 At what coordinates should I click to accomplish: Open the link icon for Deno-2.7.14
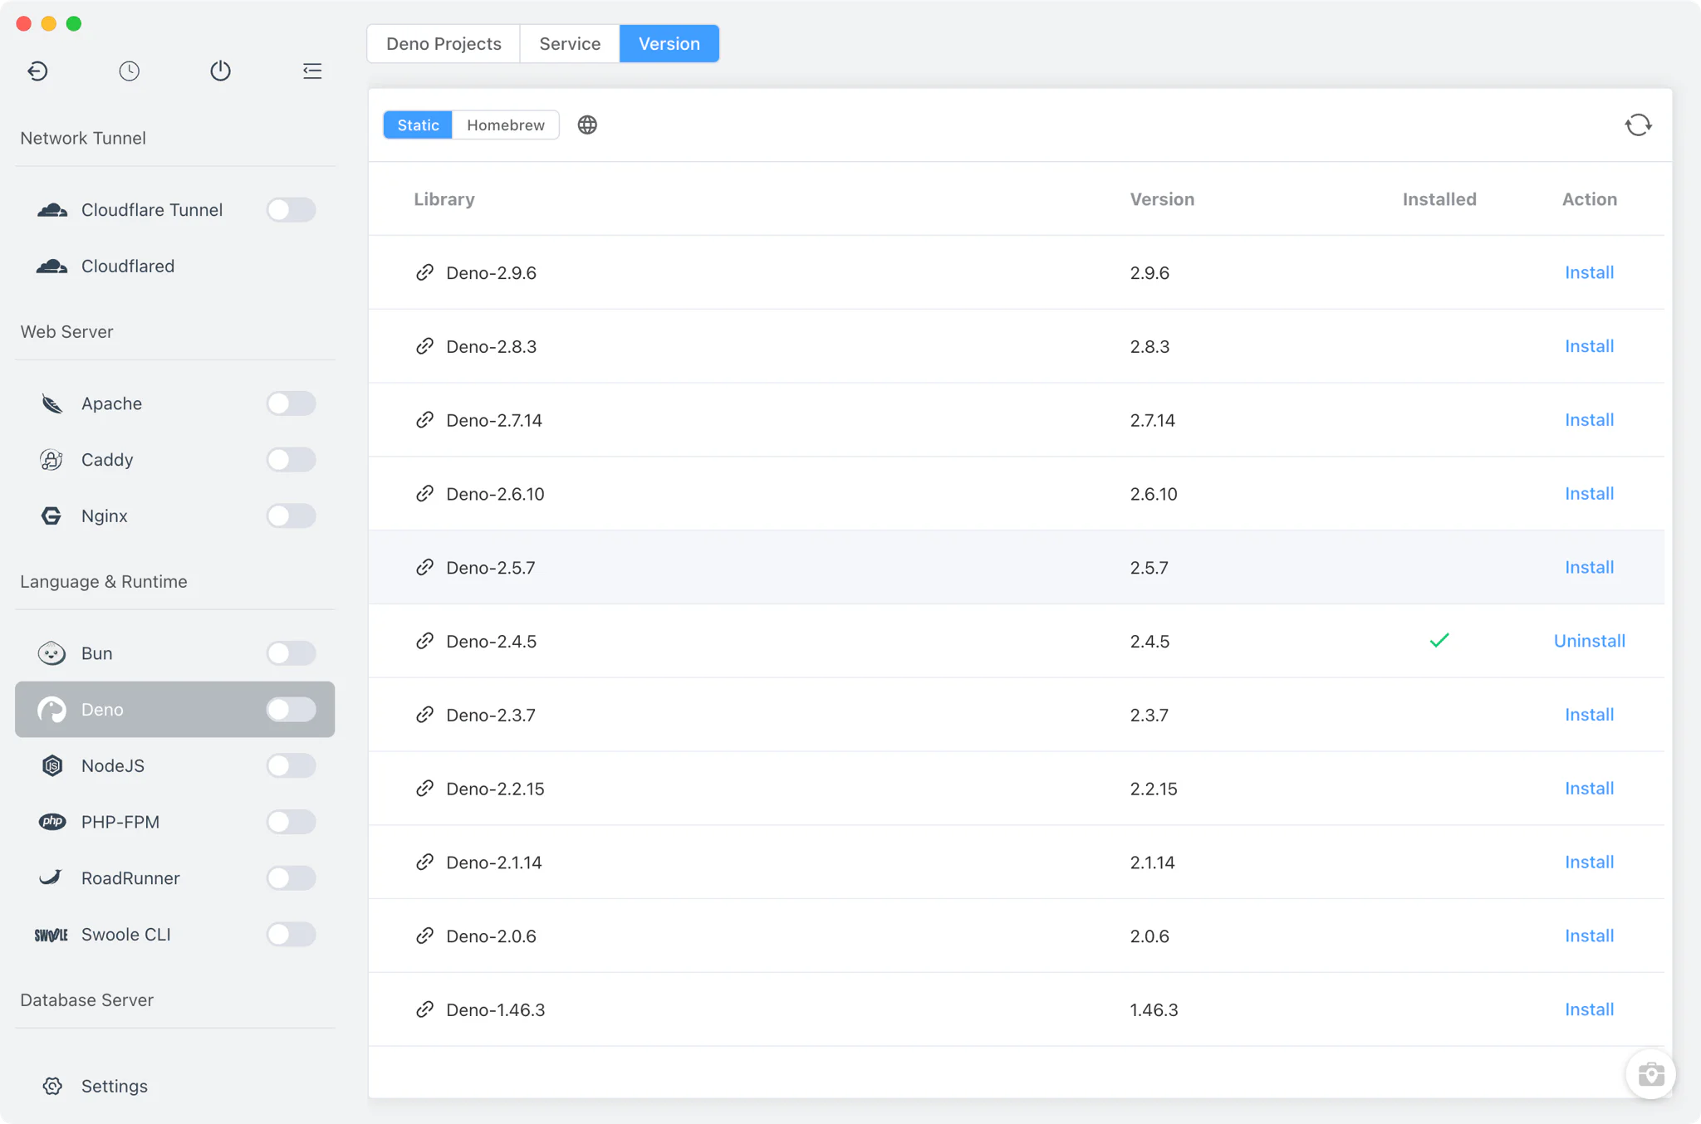pyautogui.click(x=424, y=420)
